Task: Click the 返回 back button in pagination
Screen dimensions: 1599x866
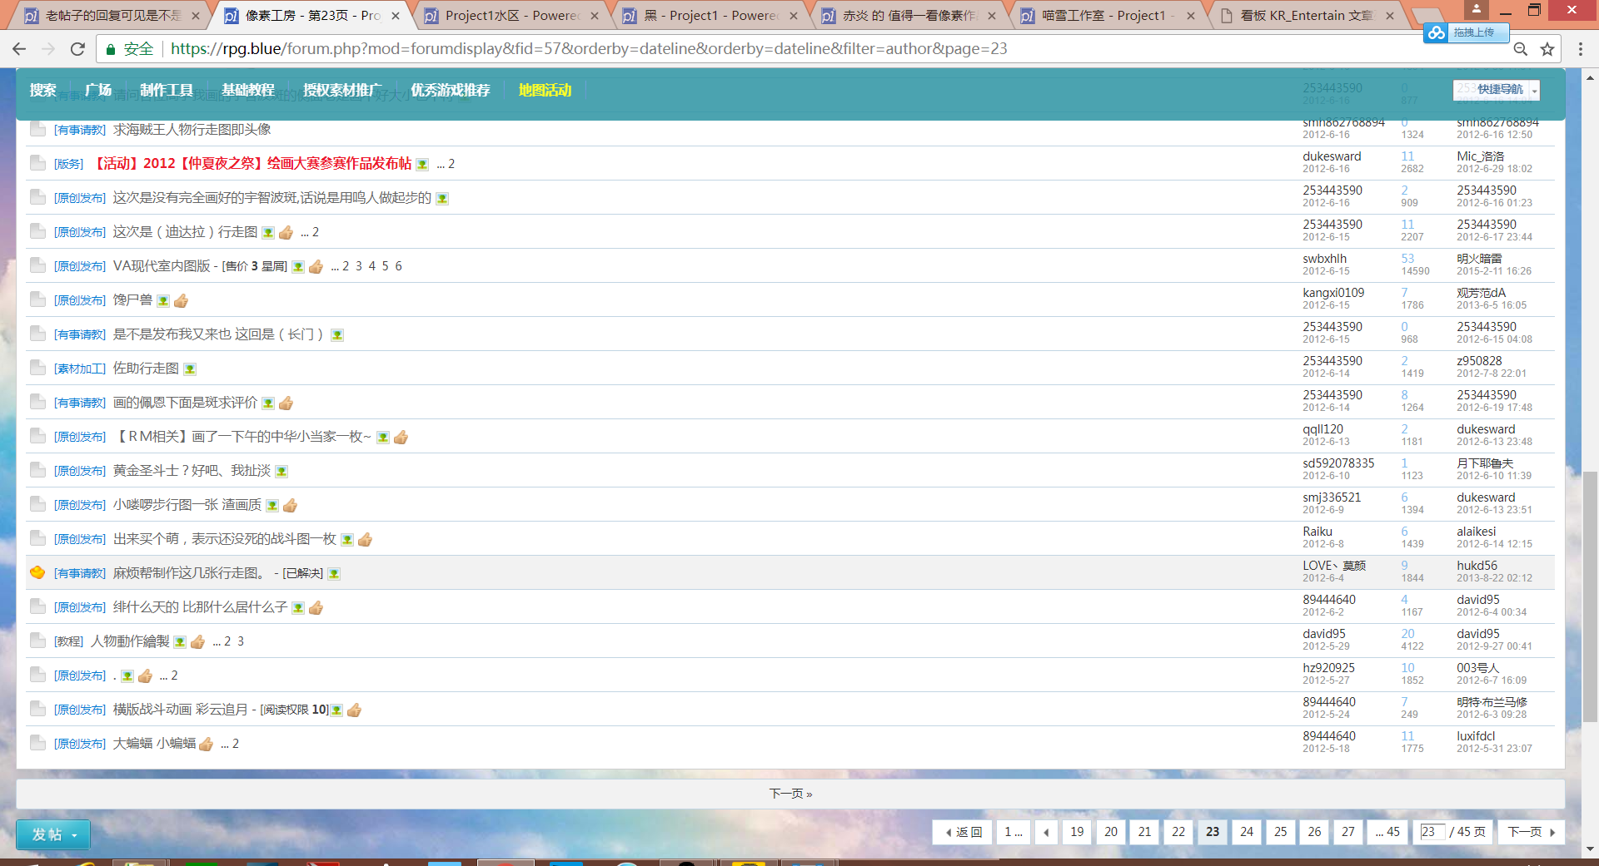Action: click(962, 832)
